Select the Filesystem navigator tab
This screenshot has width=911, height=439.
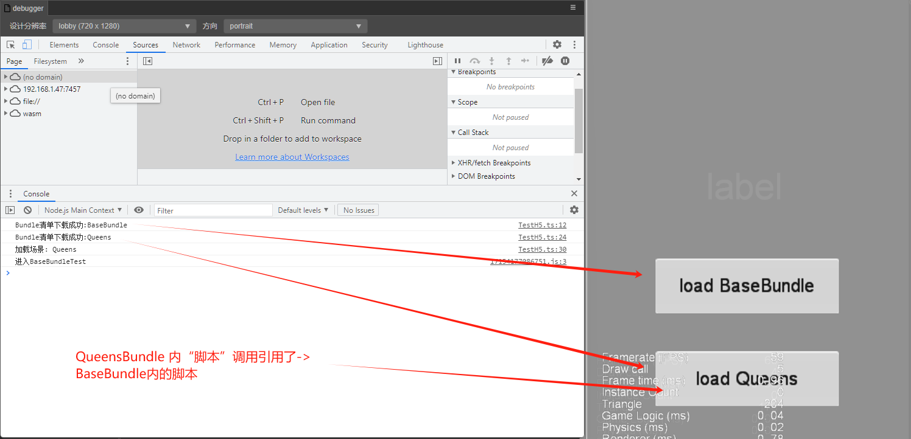[x=51, y=61]
